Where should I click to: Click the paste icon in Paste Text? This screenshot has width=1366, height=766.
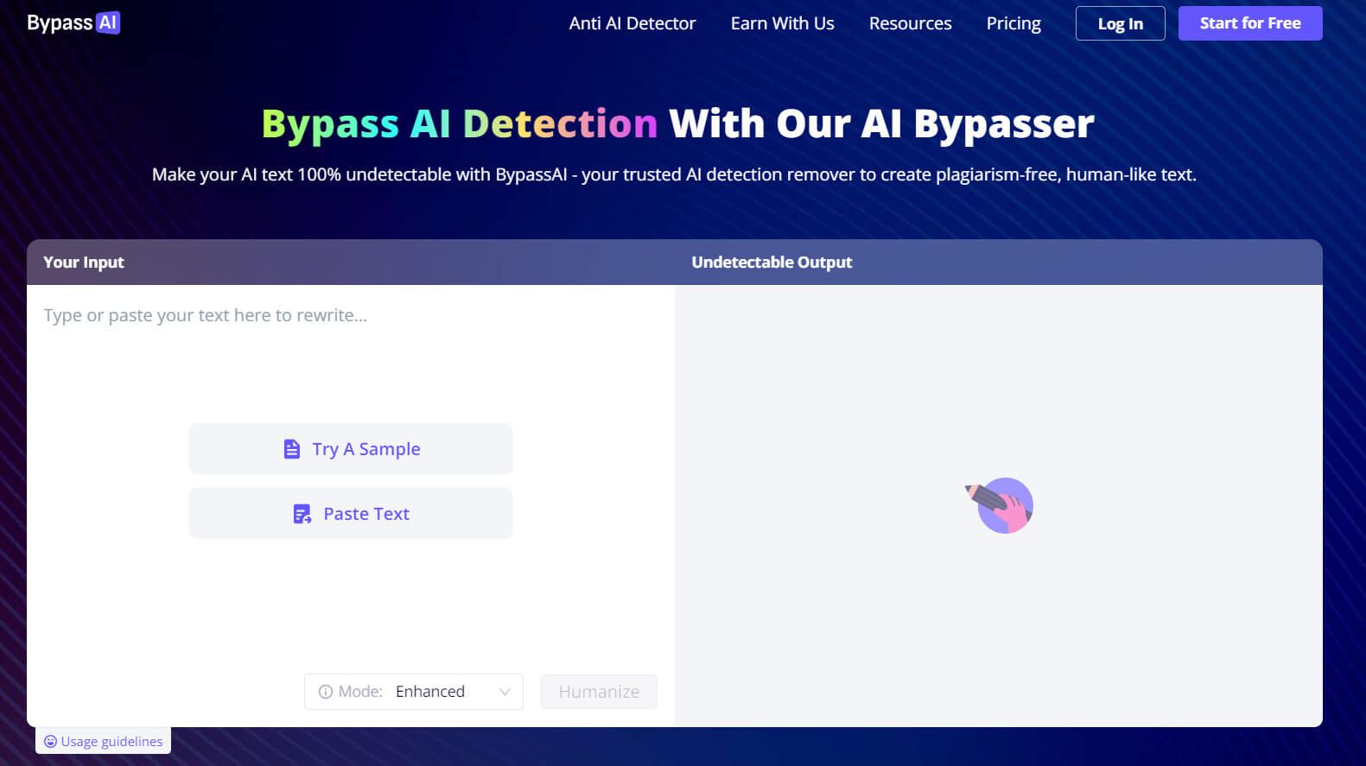302,514
